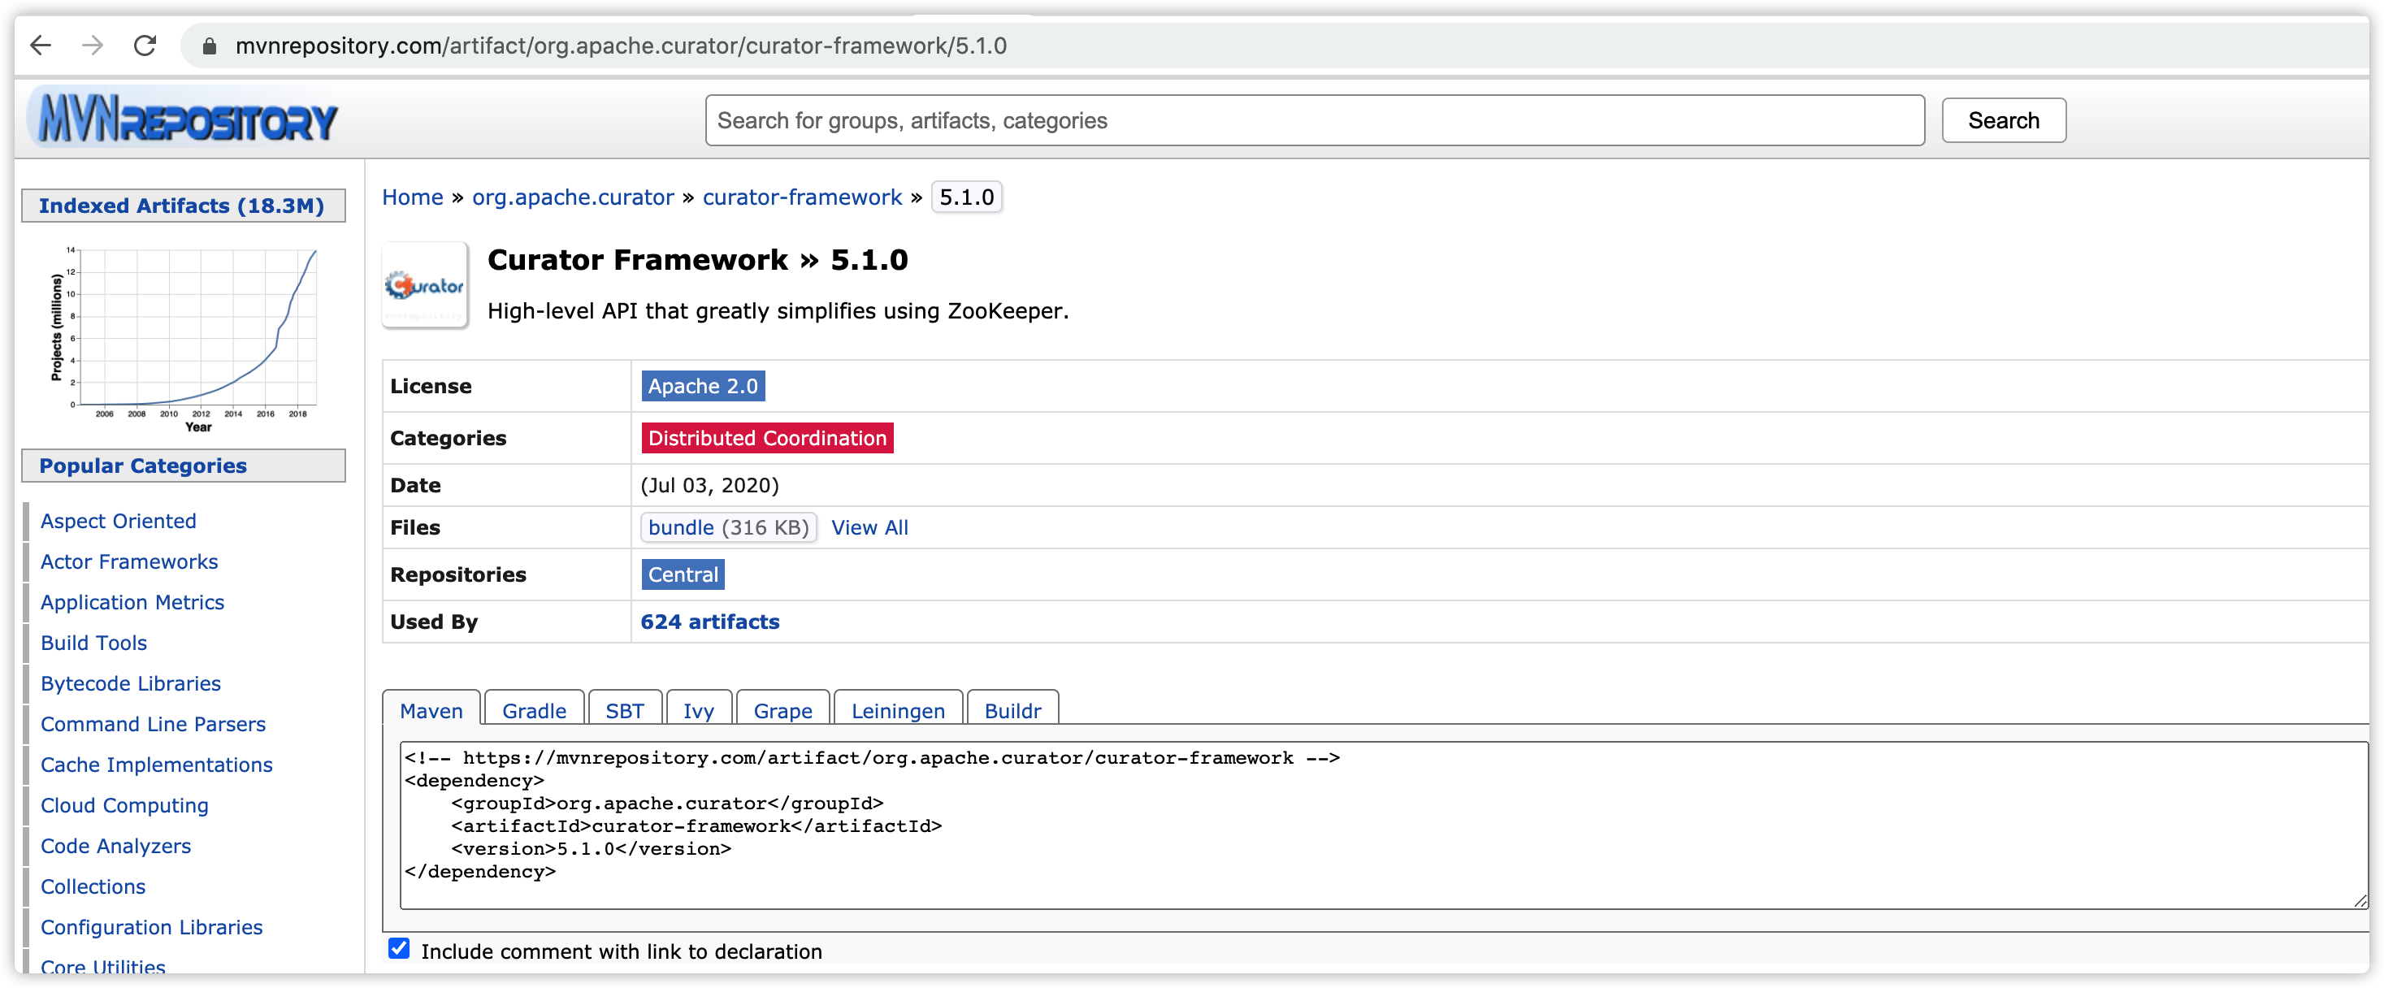The width and height of the screenshot is (2384, 988).
Task: Open Code Analyzers category
Action: (115, 847)
